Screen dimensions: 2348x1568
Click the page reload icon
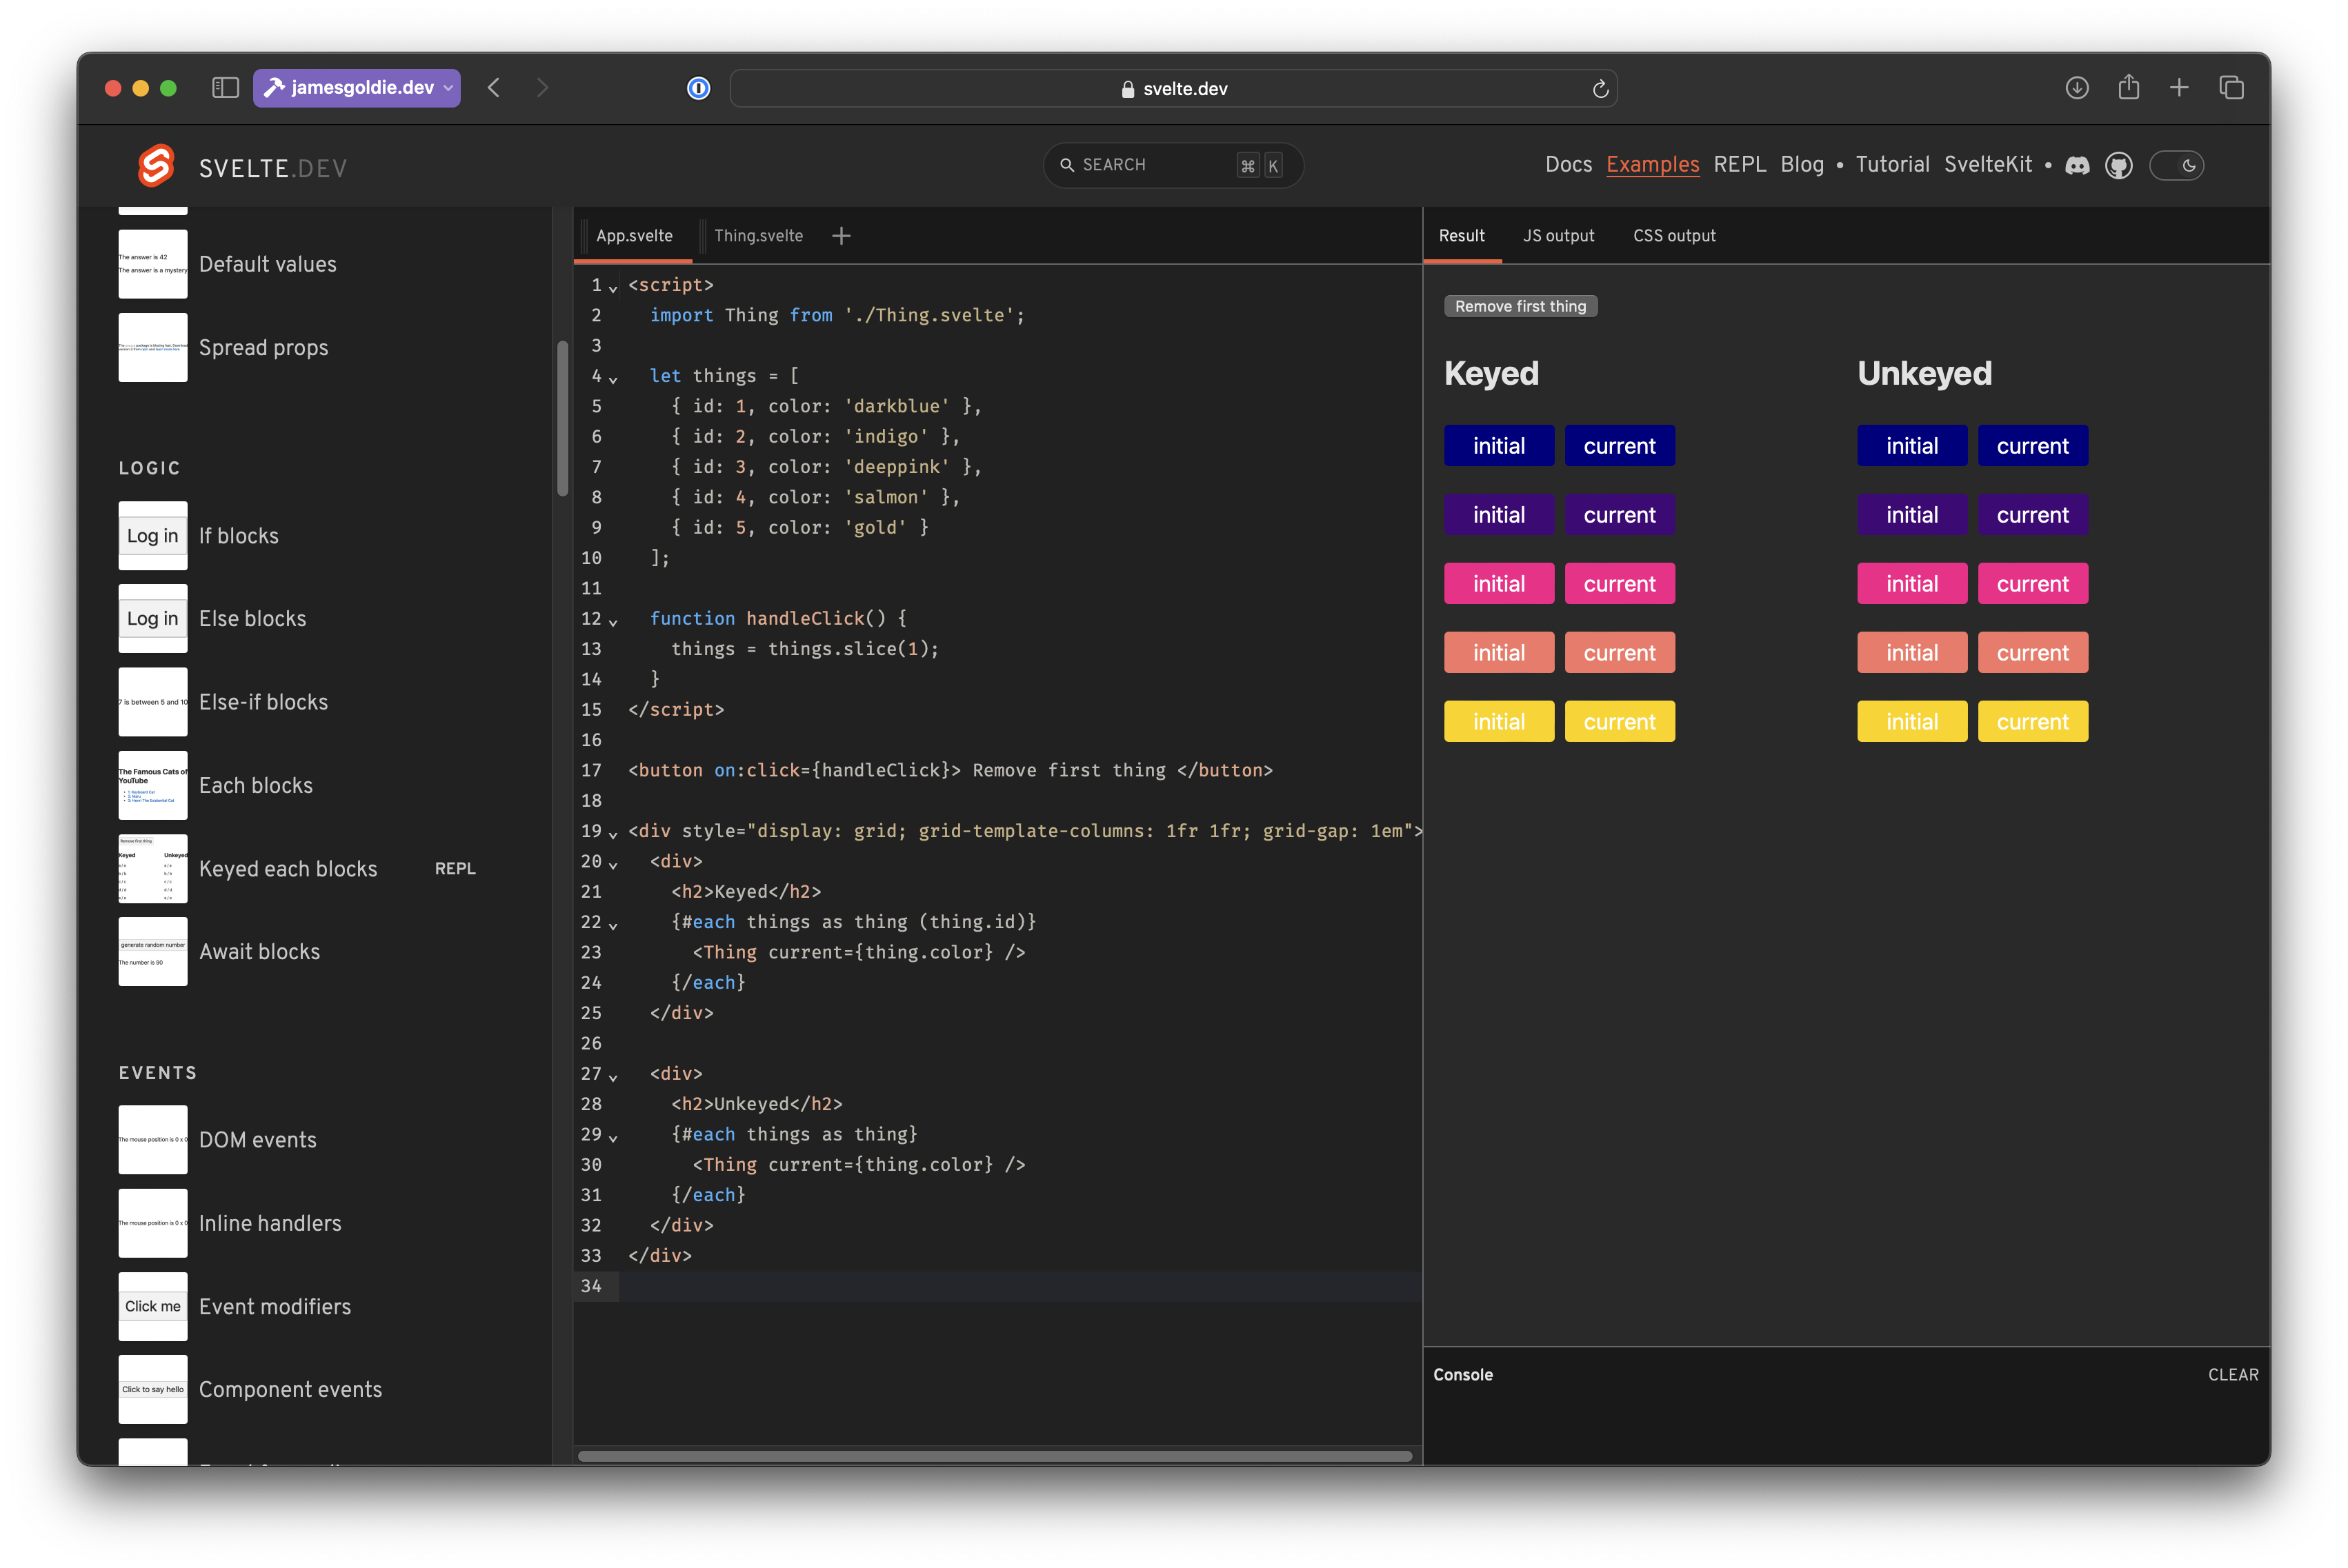pyautogui.click(x=1600, y=88)
